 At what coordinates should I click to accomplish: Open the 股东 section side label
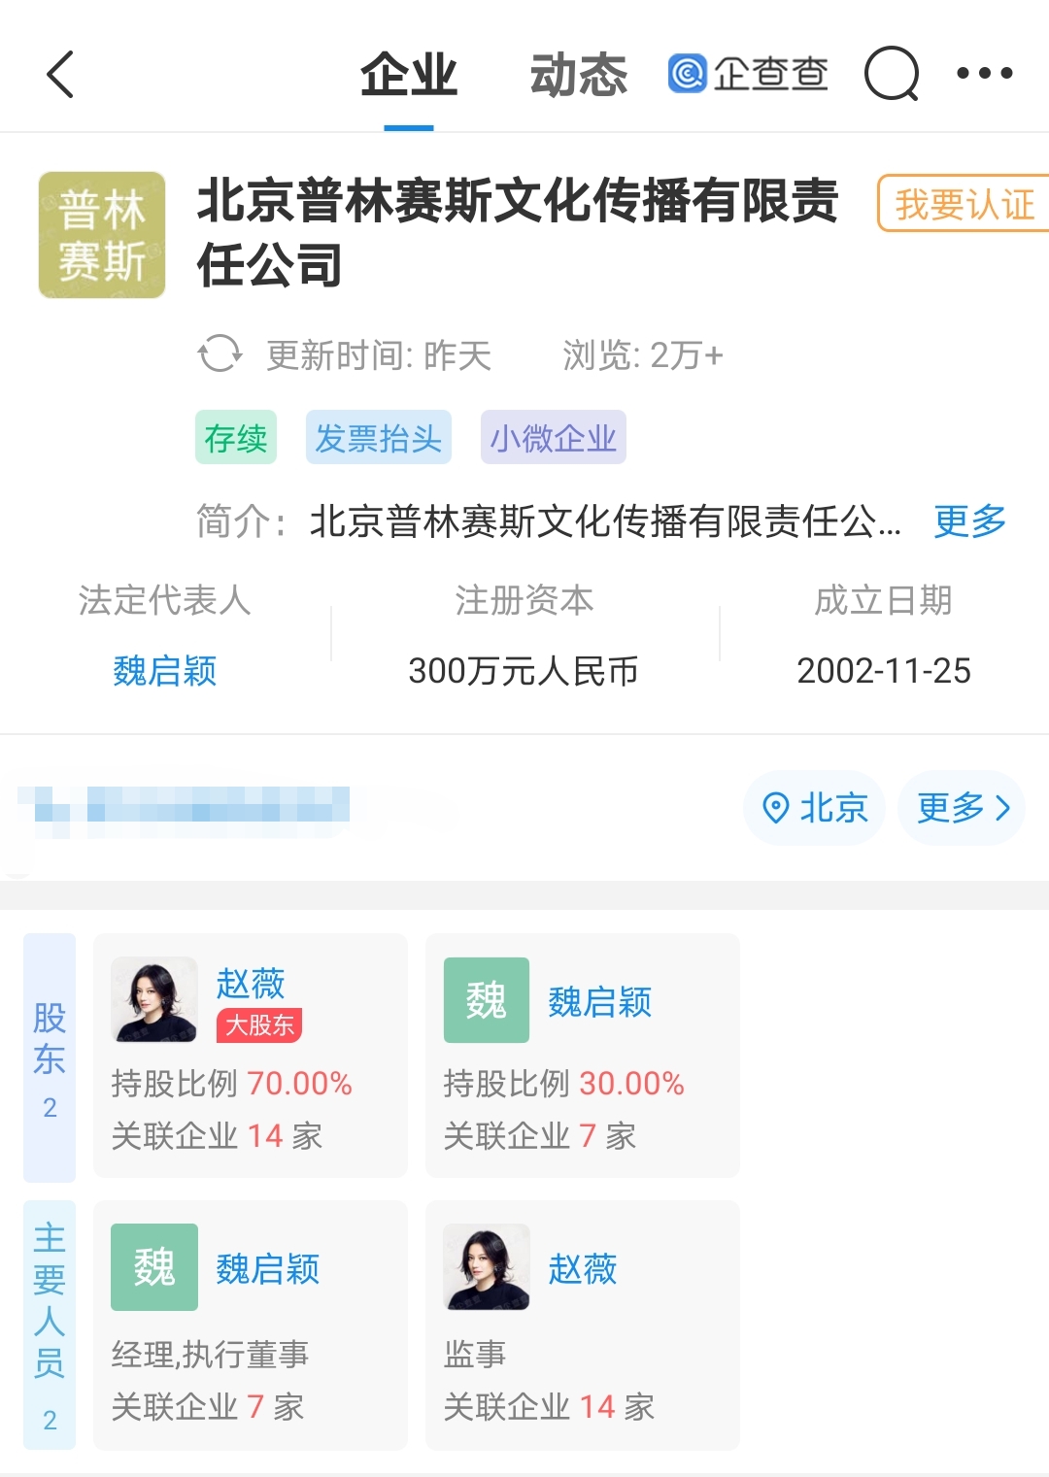click(50, 1057)
